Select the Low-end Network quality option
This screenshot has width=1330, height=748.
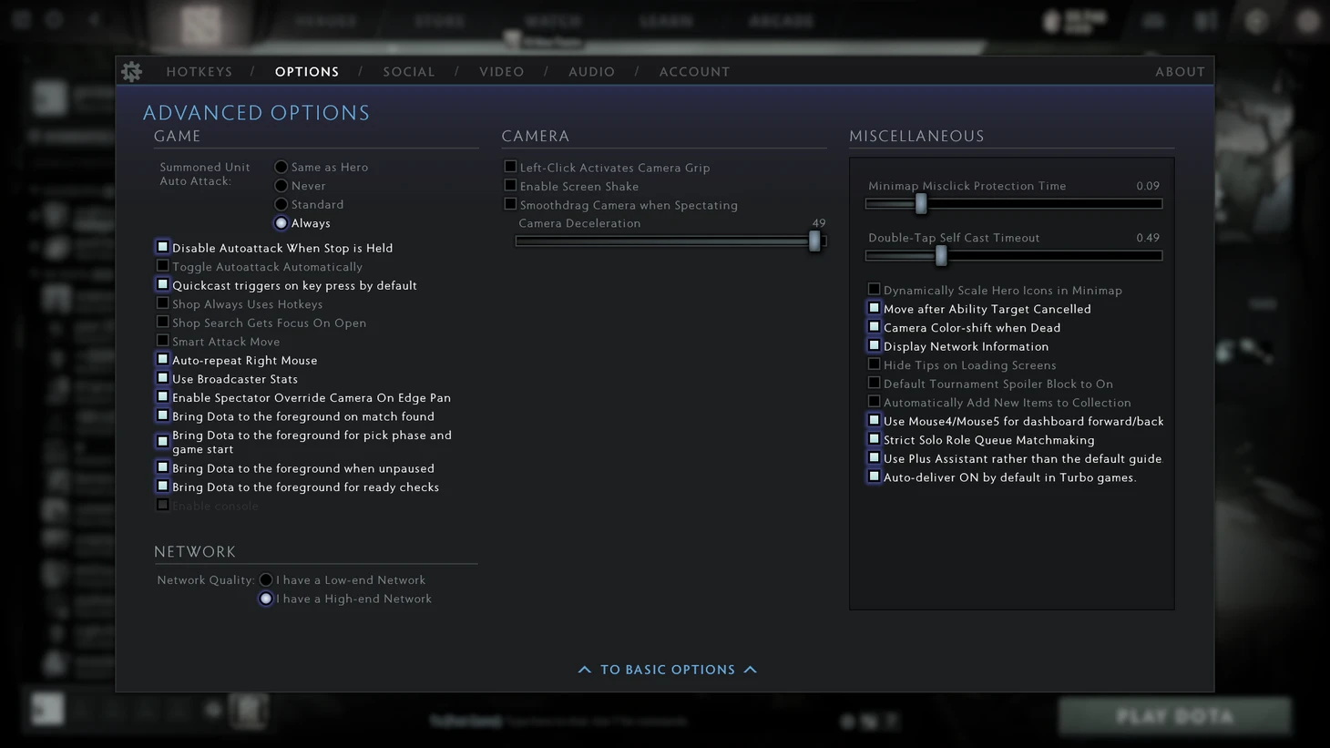[x=266, y=579]
